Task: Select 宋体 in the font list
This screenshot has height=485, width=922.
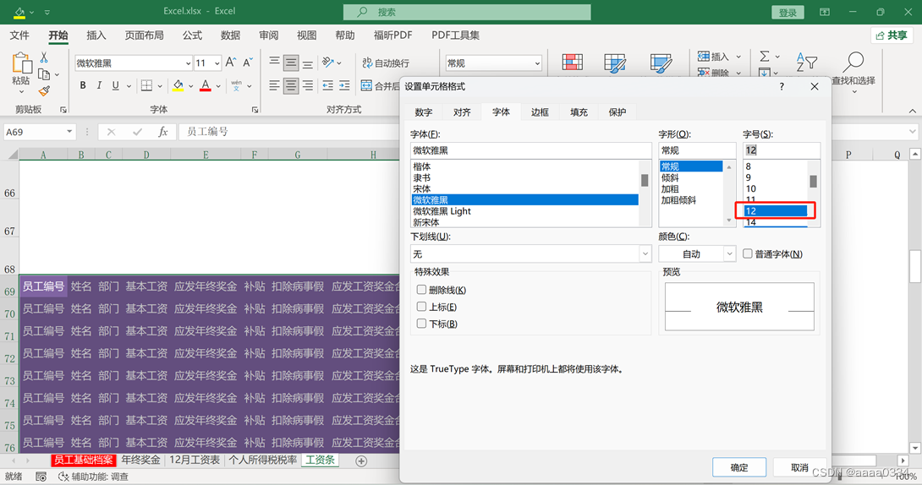Action: [x=525, y=189]
